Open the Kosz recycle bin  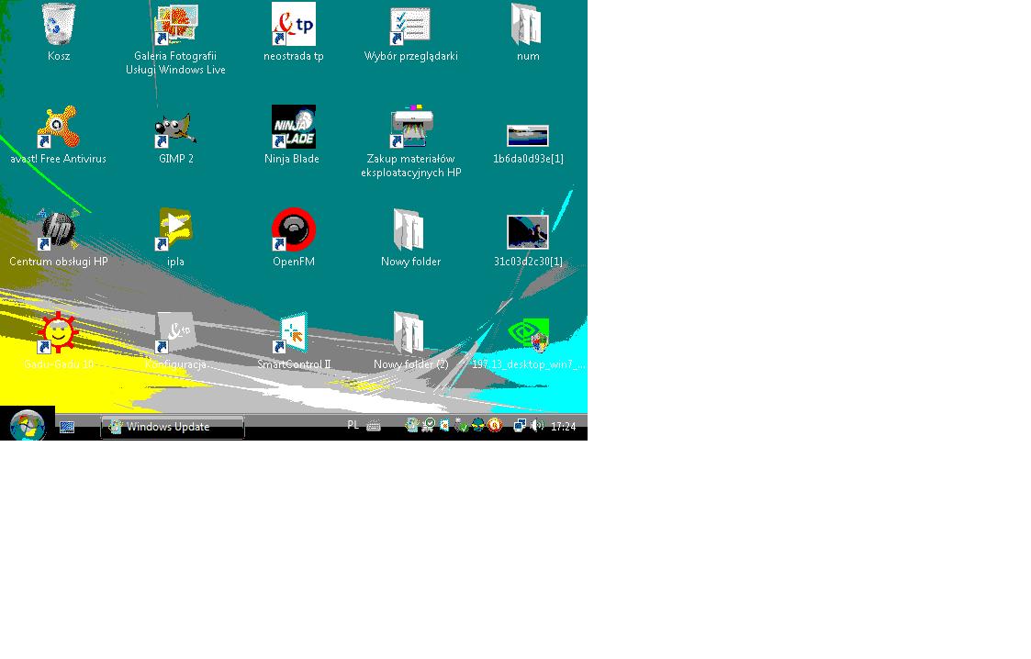[59, 26]
